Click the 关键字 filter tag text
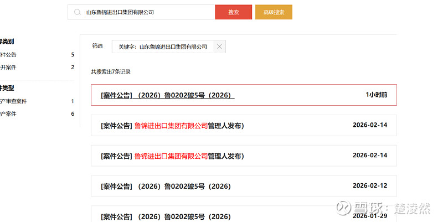Image resolution: width=443 pixels, height=222 pixels. coord(163,47)
